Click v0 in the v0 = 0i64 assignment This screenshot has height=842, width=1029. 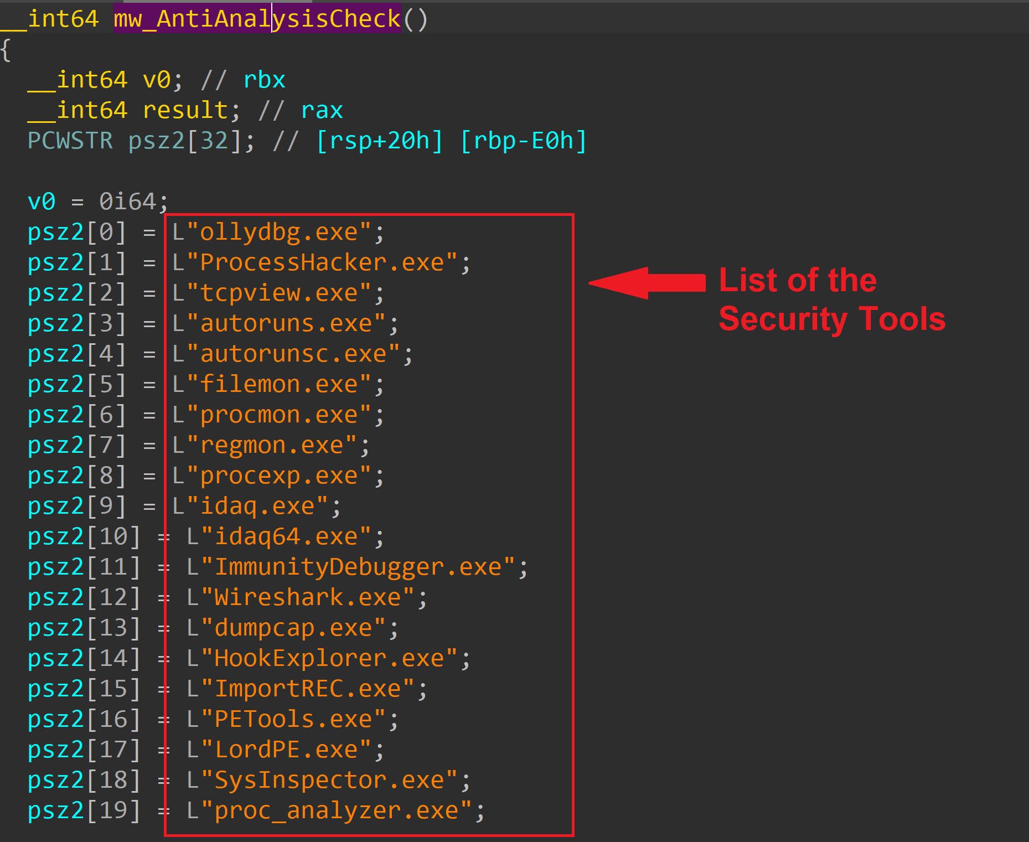coord(42,202)
